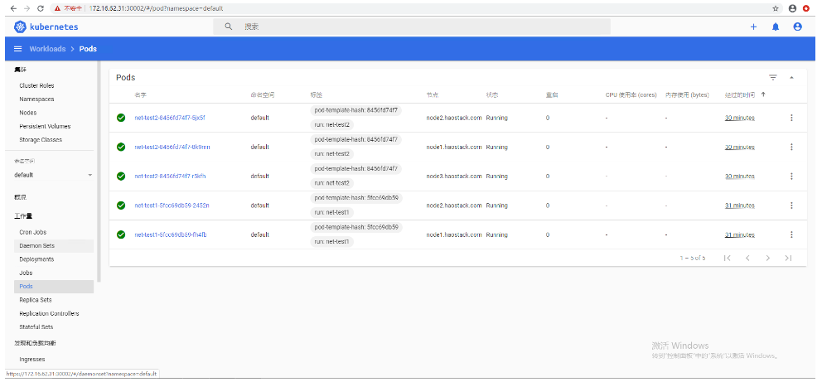Viewport: 822px width, 382px height.
Task: Open Replication Controllers in sidebar
Action: point(49,314)
